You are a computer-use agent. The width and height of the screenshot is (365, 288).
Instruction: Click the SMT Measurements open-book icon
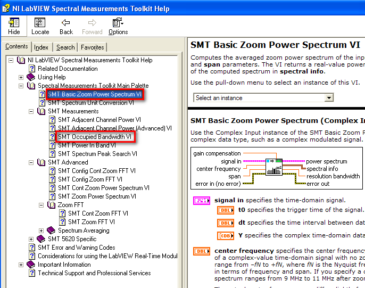41,111
